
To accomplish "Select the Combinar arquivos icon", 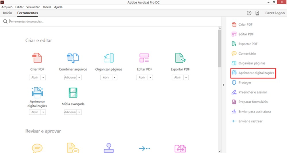I will coord(73,58).
